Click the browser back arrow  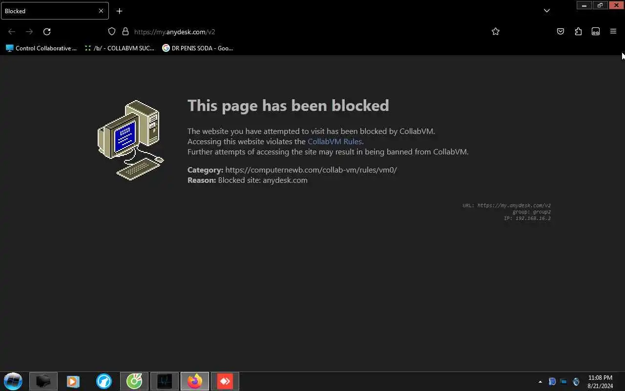[12, 32]
